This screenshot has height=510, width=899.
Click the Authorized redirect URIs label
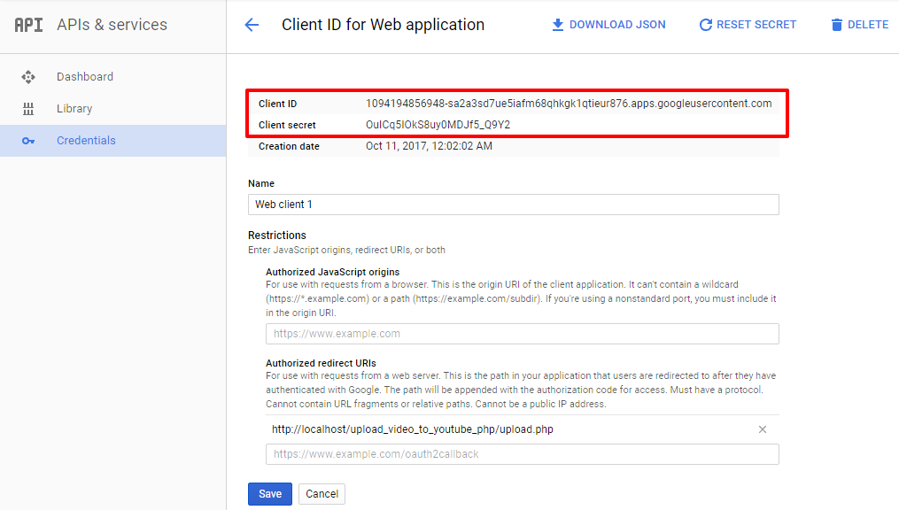[x=321, y=363]
